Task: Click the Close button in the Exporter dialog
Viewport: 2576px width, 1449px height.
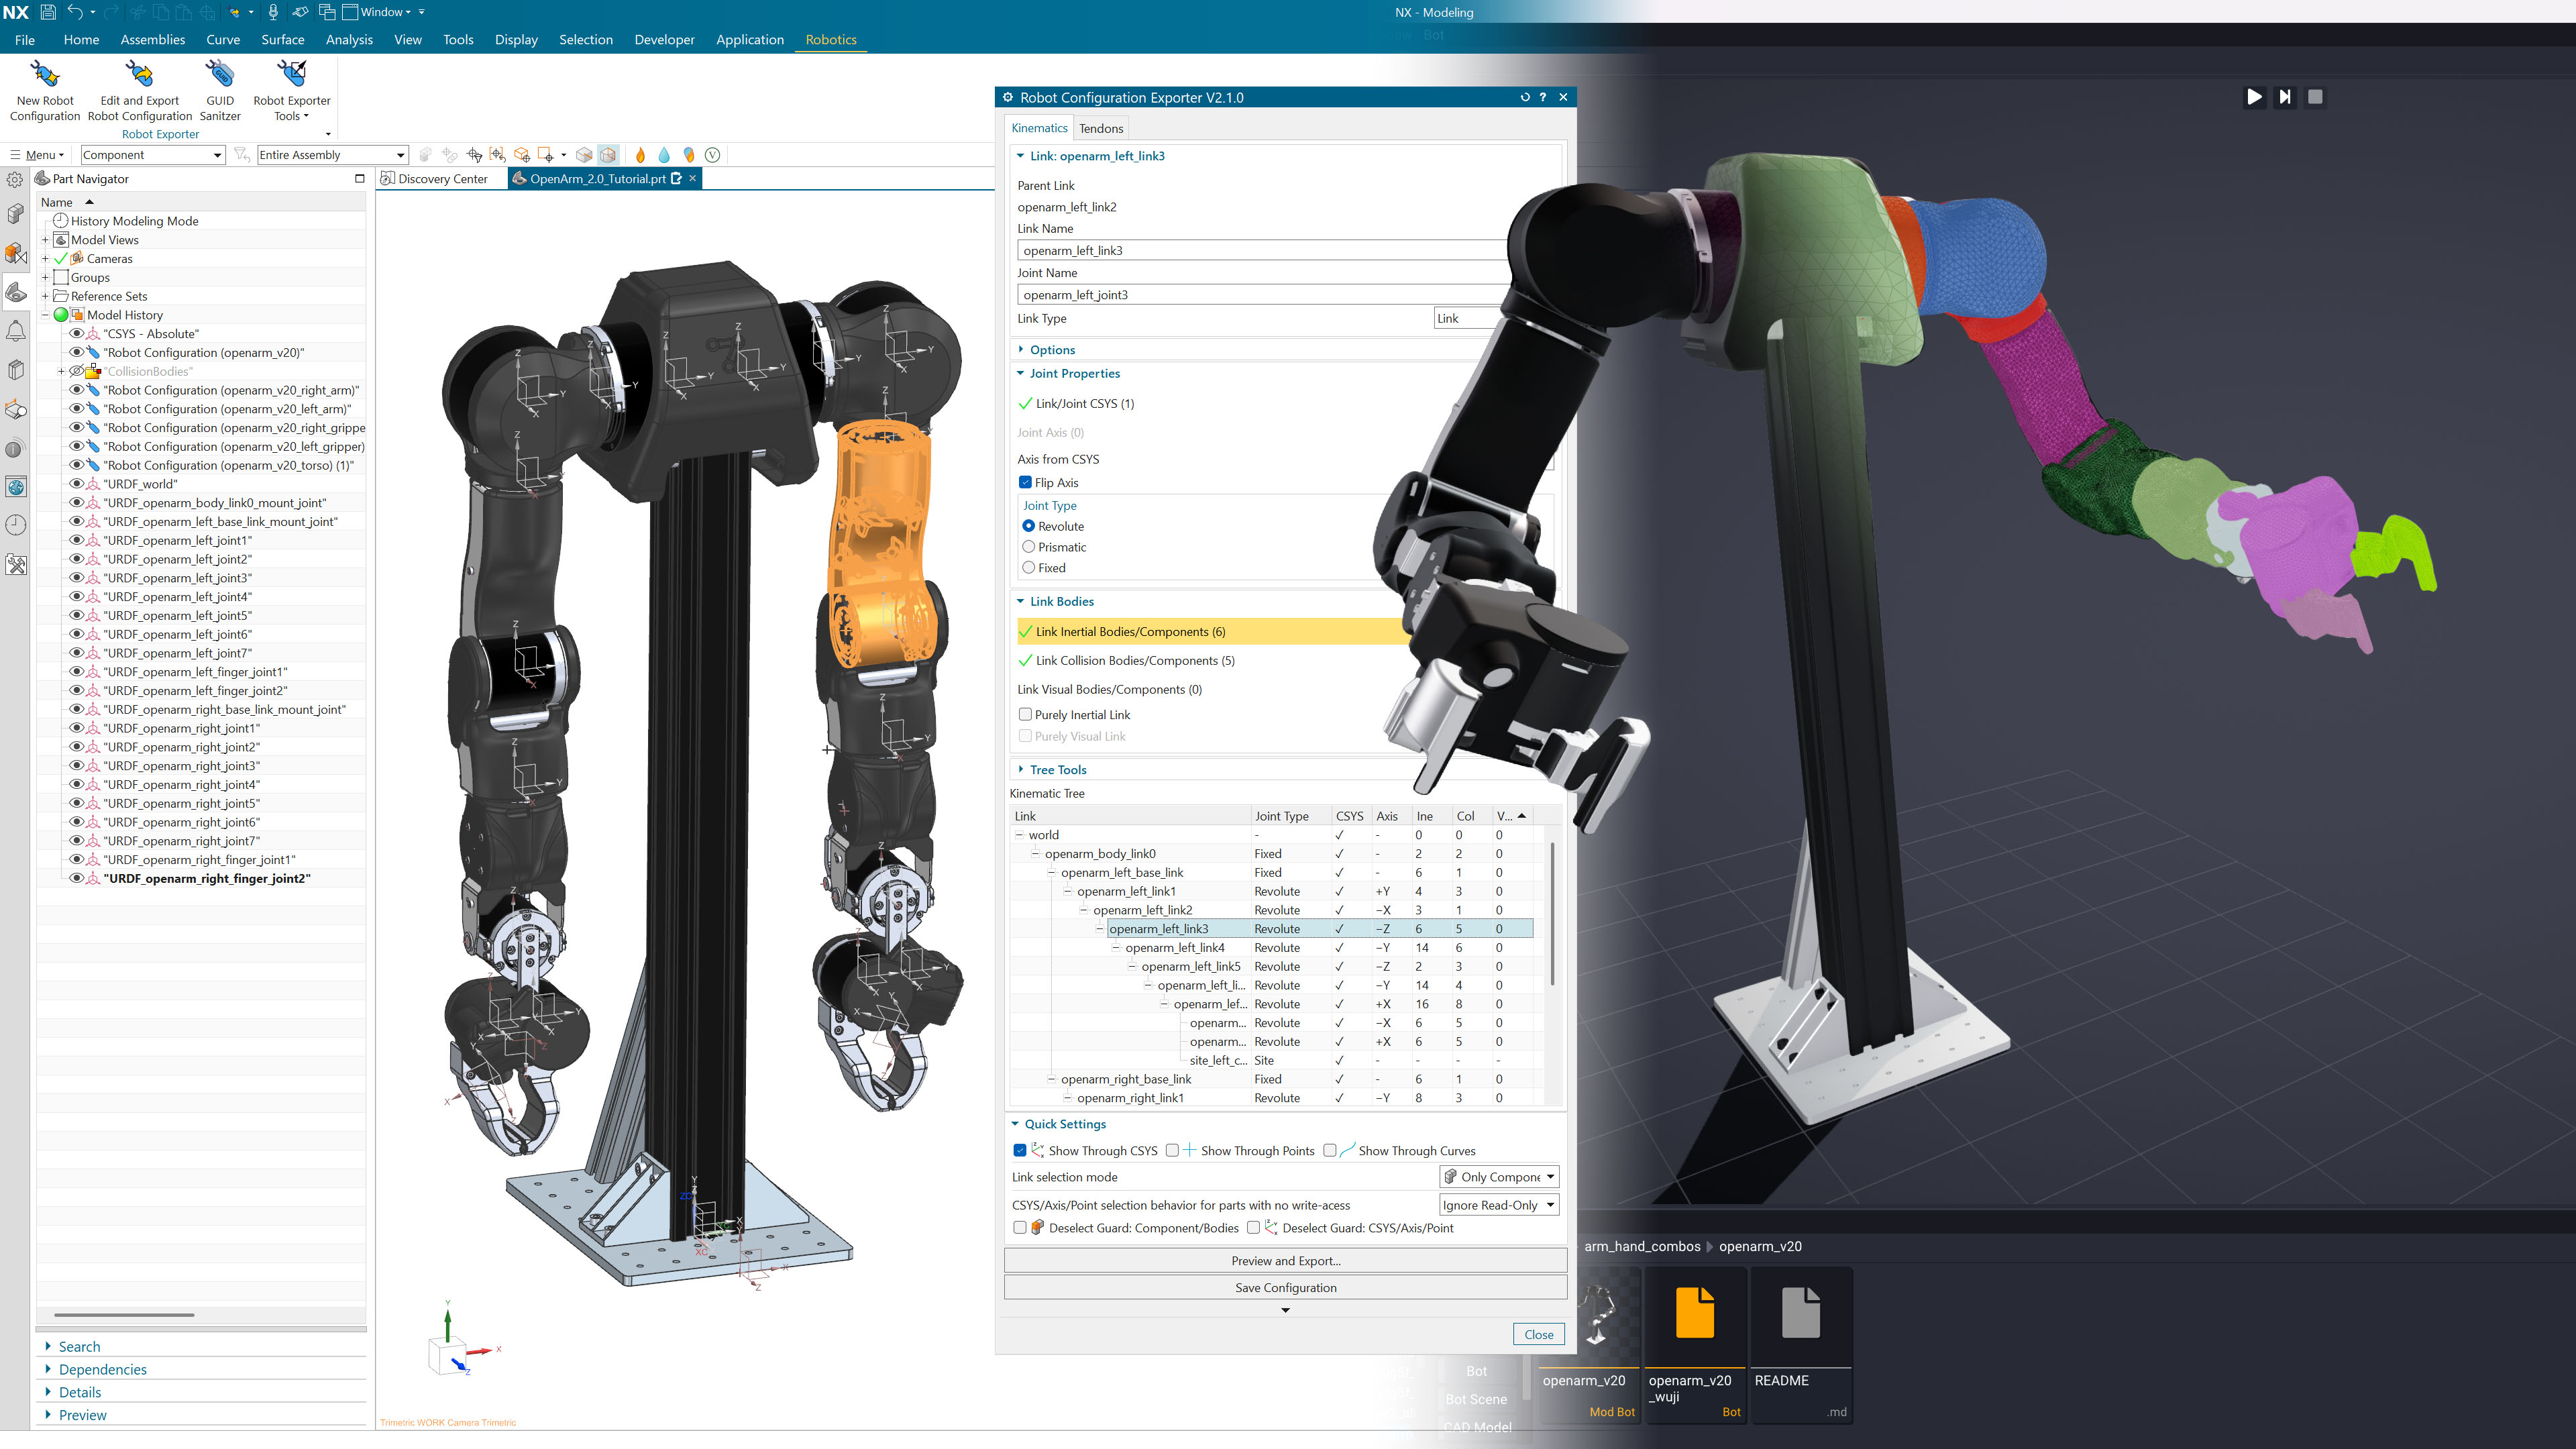Action: point(1539,1335)
